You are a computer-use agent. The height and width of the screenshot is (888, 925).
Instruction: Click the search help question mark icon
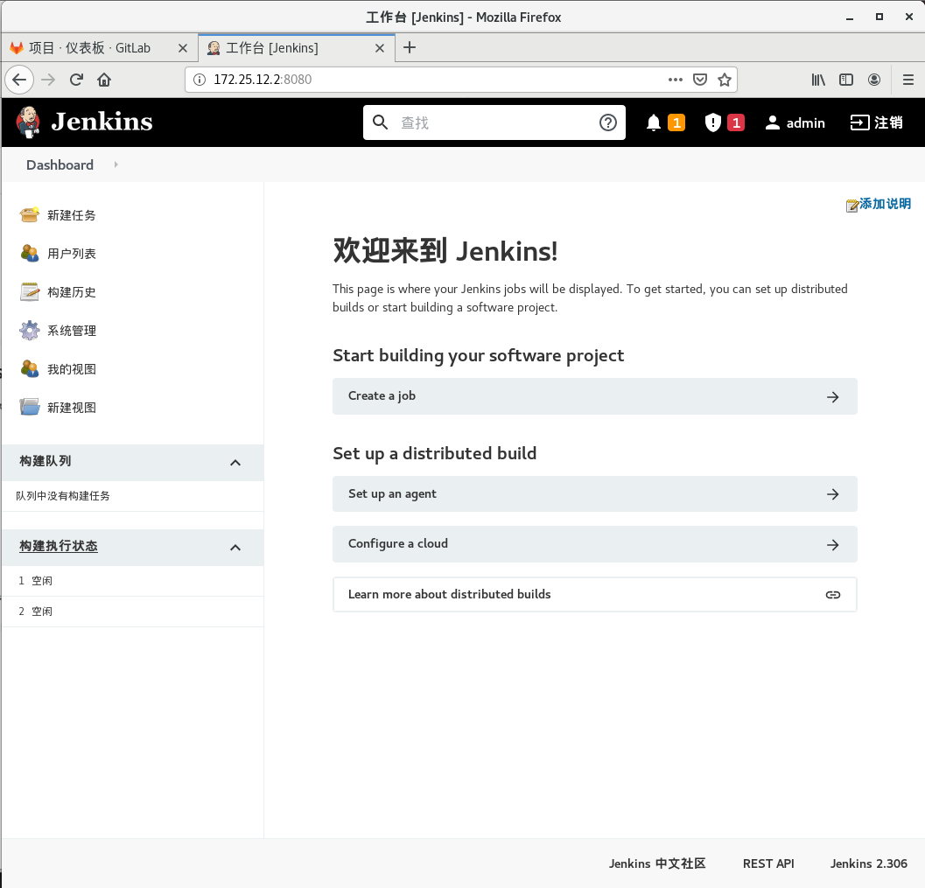point(607,122)
